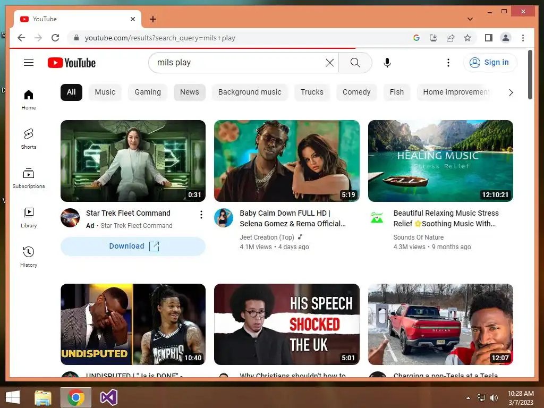Go back with browser back arrow
Viewport: 544px width, 408px height.
(x=21, y=38)
